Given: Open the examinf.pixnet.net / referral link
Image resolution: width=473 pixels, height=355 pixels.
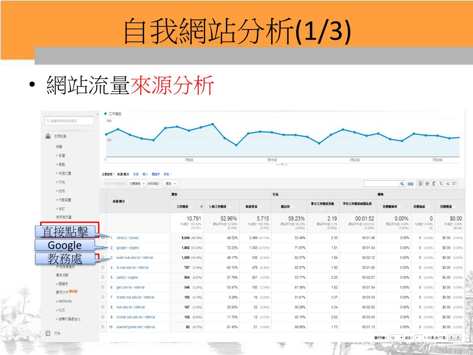Looking at the screenshot, I should [135, 327].
